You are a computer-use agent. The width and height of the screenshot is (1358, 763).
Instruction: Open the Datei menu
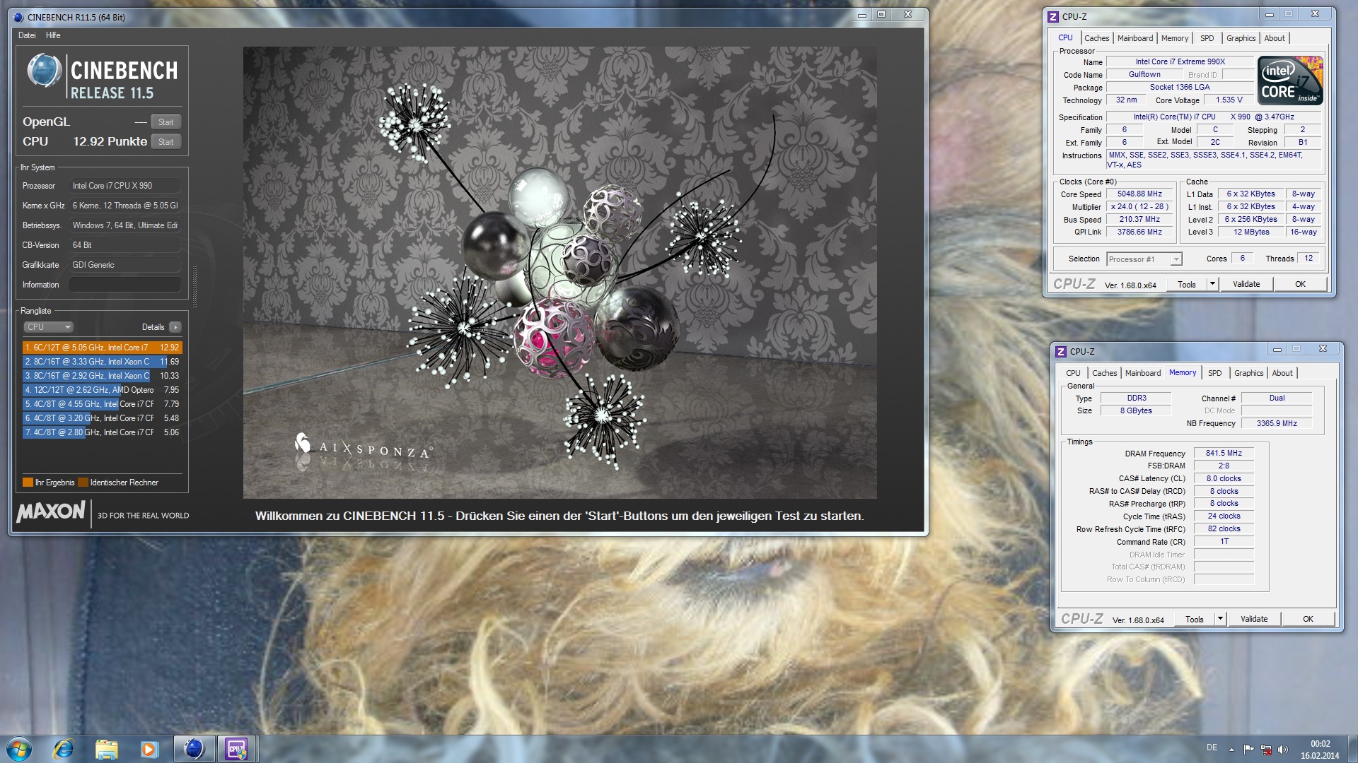(27, 35)
